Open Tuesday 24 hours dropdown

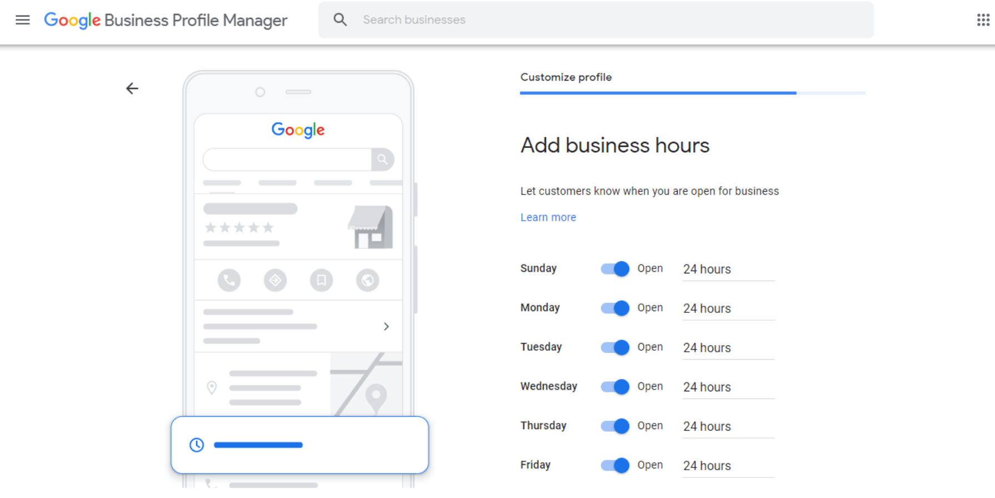pos(728,348)
